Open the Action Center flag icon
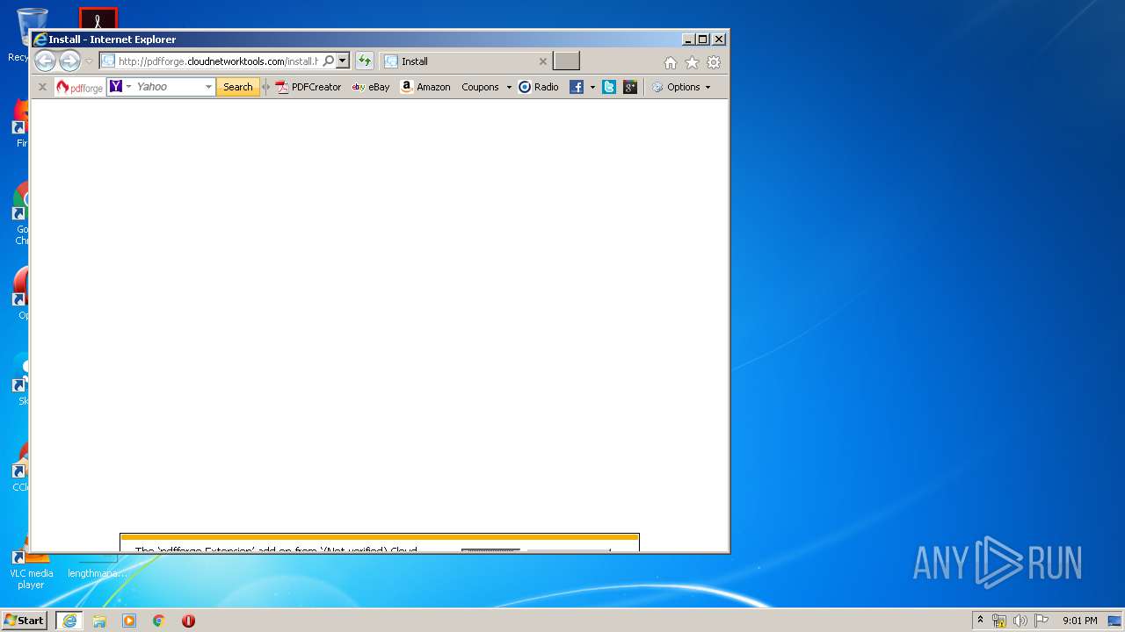Screen dimensions: 1125x632 tap(1042, 621)
